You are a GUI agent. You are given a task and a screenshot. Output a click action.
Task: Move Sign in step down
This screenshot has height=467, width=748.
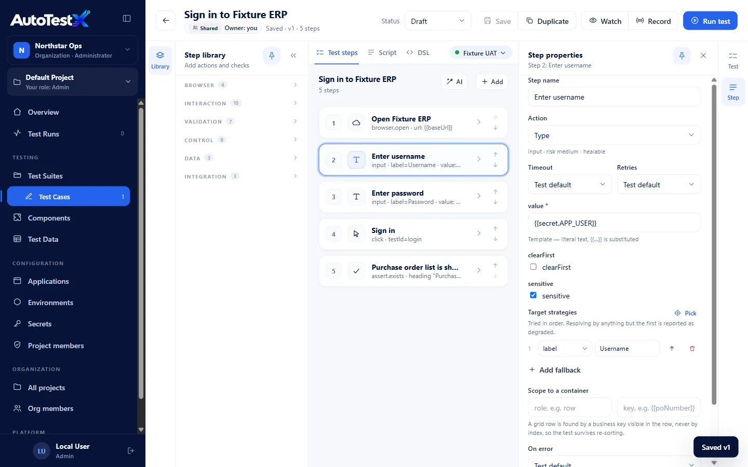496,239
